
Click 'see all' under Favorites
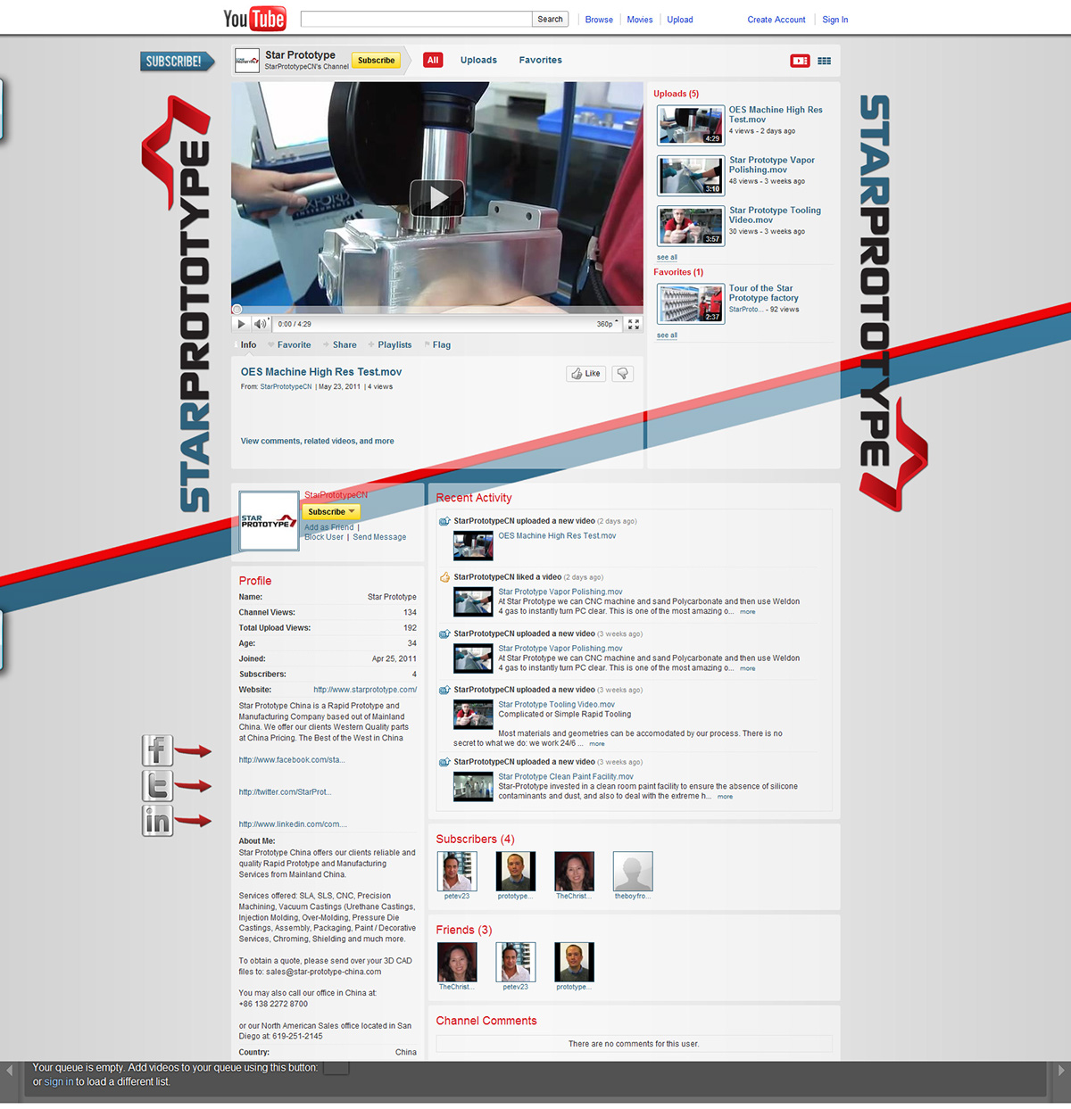point(667,336)
